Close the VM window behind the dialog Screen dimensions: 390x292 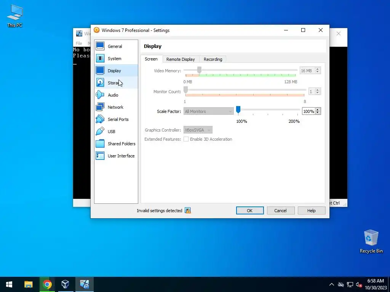(x=339, y=33)
